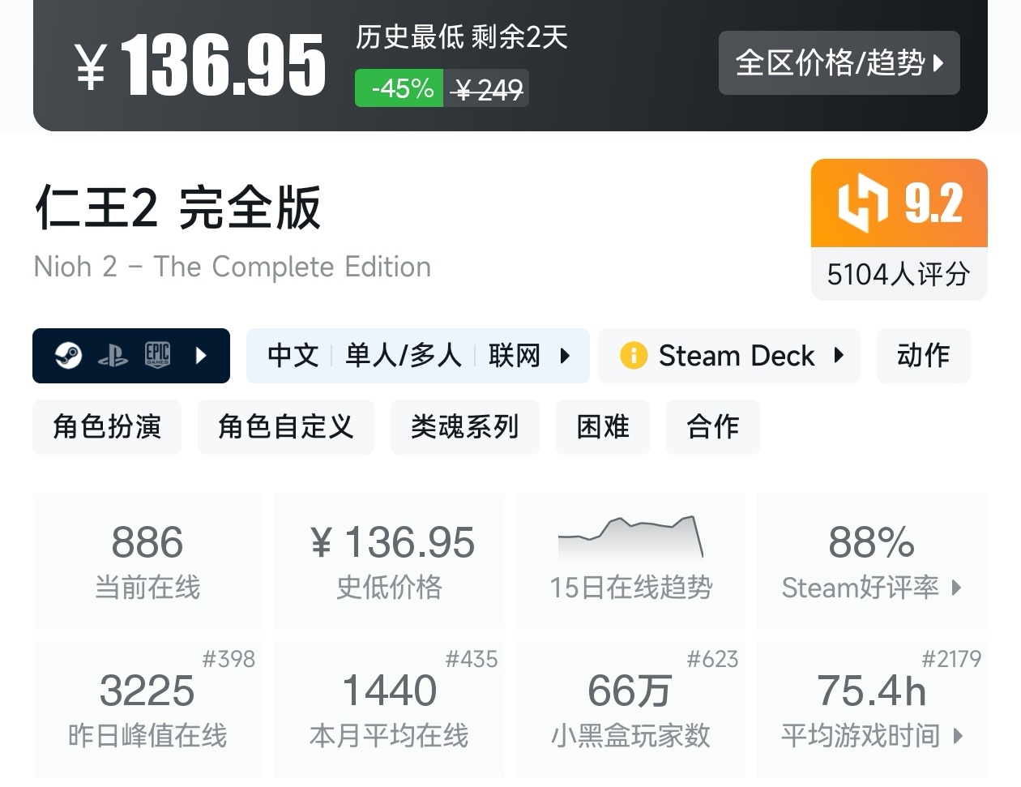Image resolution: width=1021 pixels, height=787 pixels.
Task: Open the 15日在线趋势 chart
Action: tap(630, 561)
